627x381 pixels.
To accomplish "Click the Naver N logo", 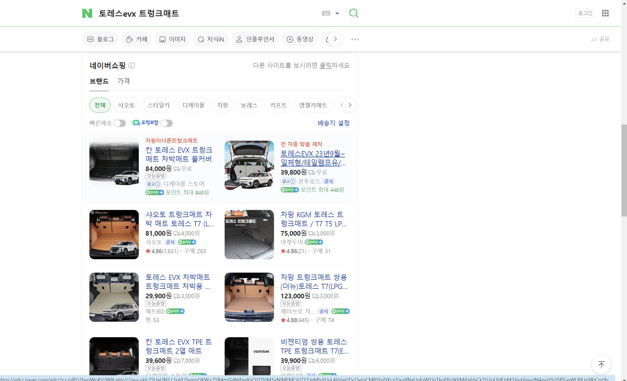I will 87,13.
